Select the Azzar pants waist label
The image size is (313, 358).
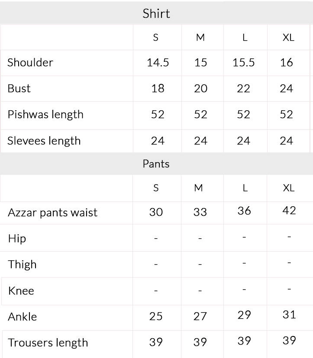click(x=53, y=213)
